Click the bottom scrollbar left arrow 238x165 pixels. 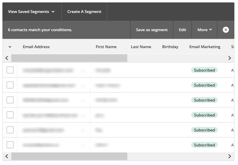click(x=7, y=157)
